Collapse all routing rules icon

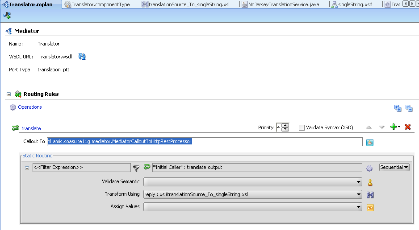click(409, 108)
